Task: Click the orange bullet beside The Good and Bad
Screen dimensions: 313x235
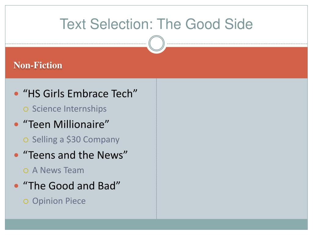Action: pos(17,186)
